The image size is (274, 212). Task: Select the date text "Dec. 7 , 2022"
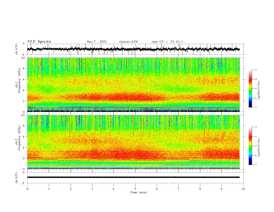click(97, 42)
